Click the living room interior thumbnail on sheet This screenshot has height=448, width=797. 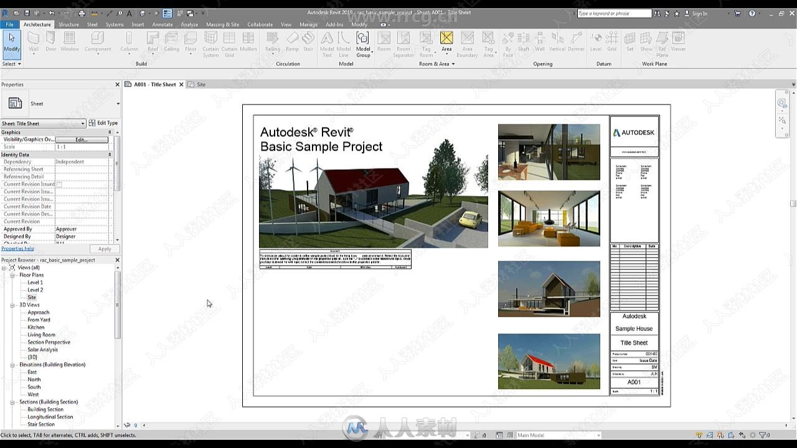(549, 218)
